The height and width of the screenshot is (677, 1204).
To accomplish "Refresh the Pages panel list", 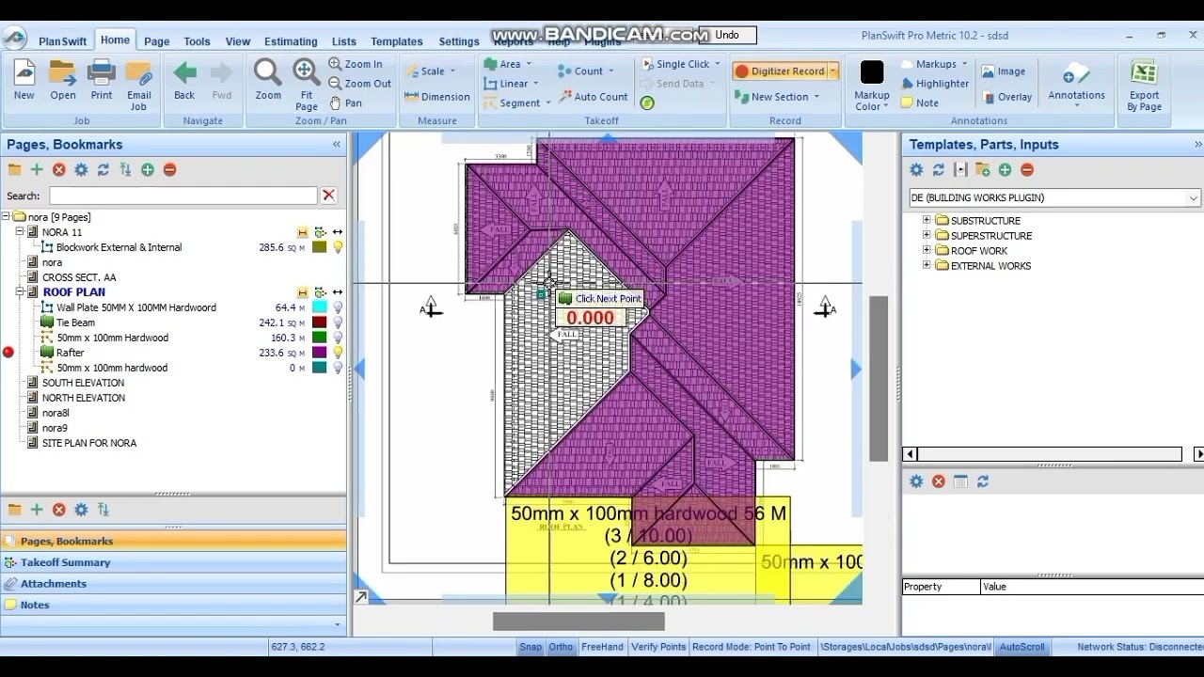I will coord(103,170).
